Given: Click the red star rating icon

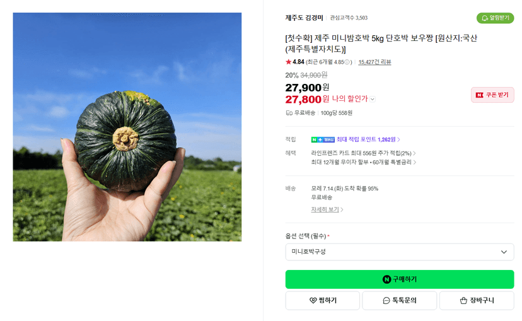Looking at the screenshot, I should (288, 62).
